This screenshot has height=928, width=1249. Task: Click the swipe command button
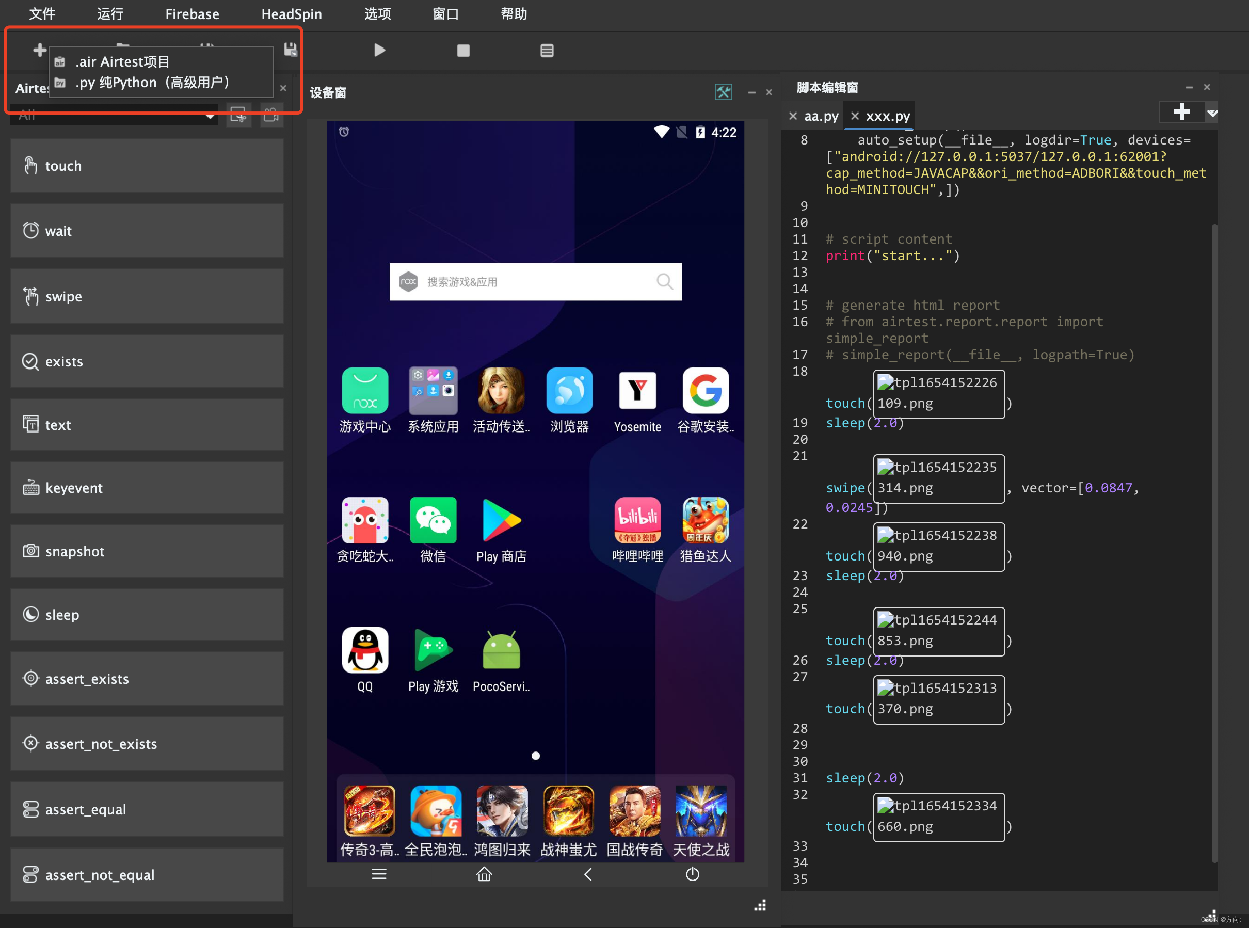coord(147,296)
